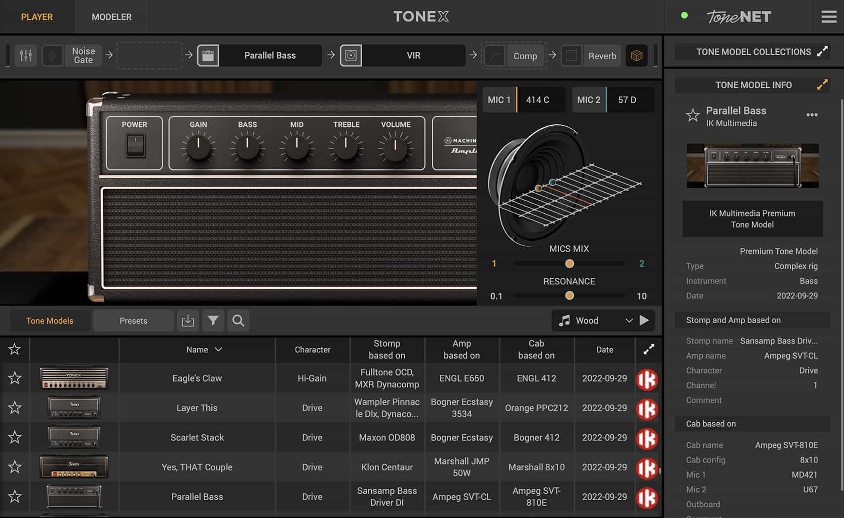The image size is (844, 518).
Task: Open the Name column sort dropdown
Action: [x=217, y=349]
